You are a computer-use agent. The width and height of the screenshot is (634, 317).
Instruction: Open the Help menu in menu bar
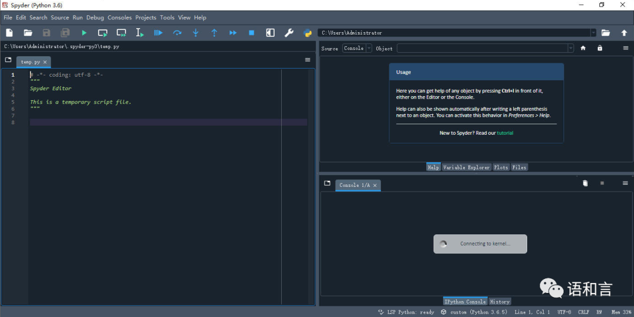(200, 18)
